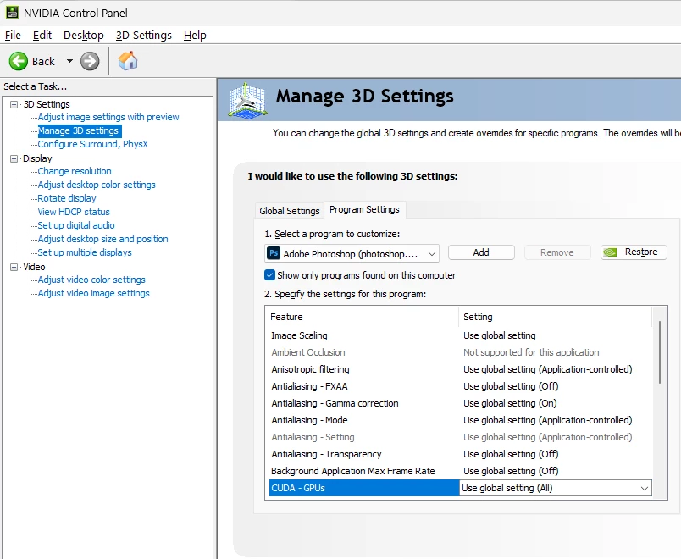Viewport: 681px width, 559px height.
Task: Switch to the Global Settings tab
Action: pyautogui.click(x=289, y=211)
